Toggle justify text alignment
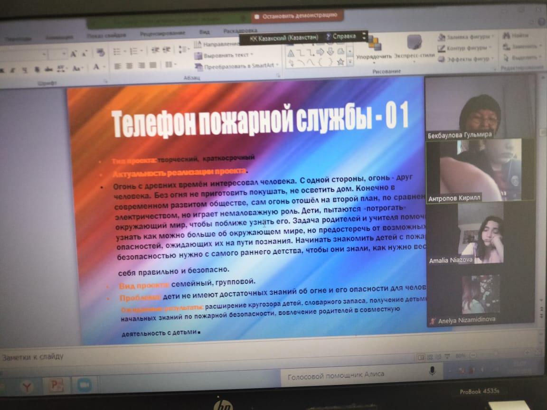The image size is (547, 410). pos(152,65)
